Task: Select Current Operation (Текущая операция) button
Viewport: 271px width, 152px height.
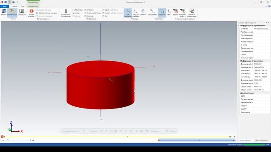Action: (x=135, y=13)
